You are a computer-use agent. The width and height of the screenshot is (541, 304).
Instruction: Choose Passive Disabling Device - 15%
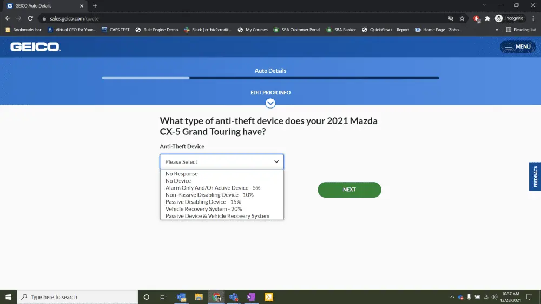tap(203, 202)
